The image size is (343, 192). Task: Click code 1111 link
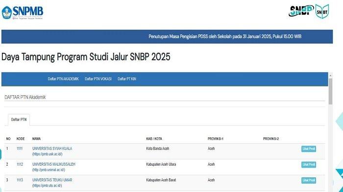click(x=20, y=149)
